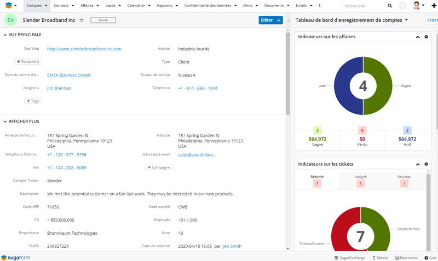Click the $0 Perdu indicator
The height and width of the screenshot is (261, 438).
362,139
